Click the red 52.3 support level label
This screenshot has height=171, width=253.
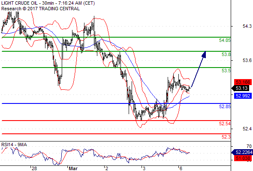[226, 137]
